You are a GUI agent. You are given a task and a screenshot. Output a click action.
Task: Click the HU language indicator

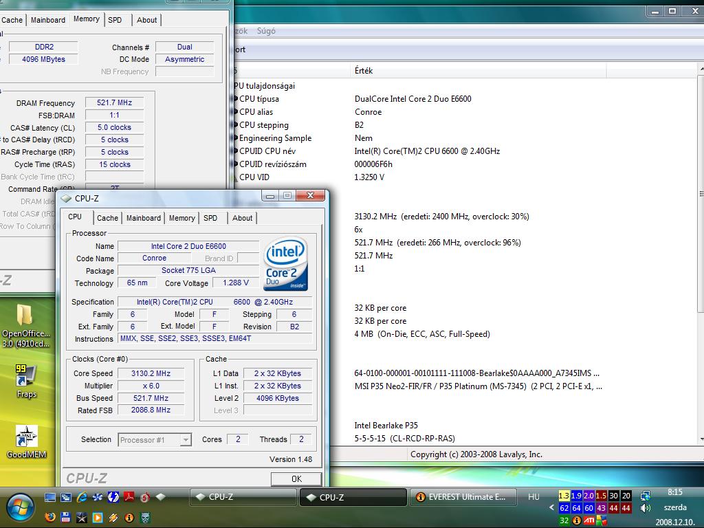(x=533, y=496)
